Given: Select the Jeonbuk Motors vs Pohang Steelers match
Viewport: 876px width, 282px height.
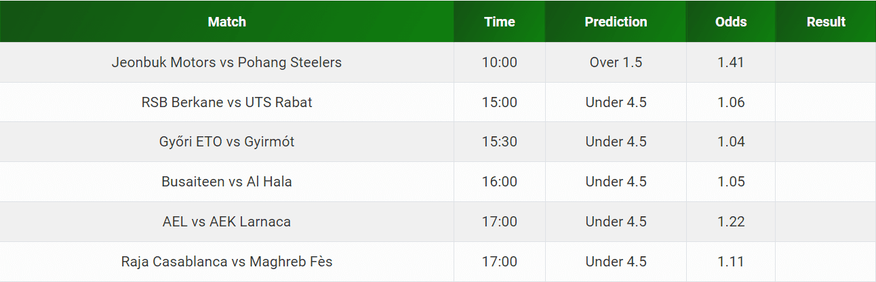Looking at the screenshot, I should click(x=226, y=62).
